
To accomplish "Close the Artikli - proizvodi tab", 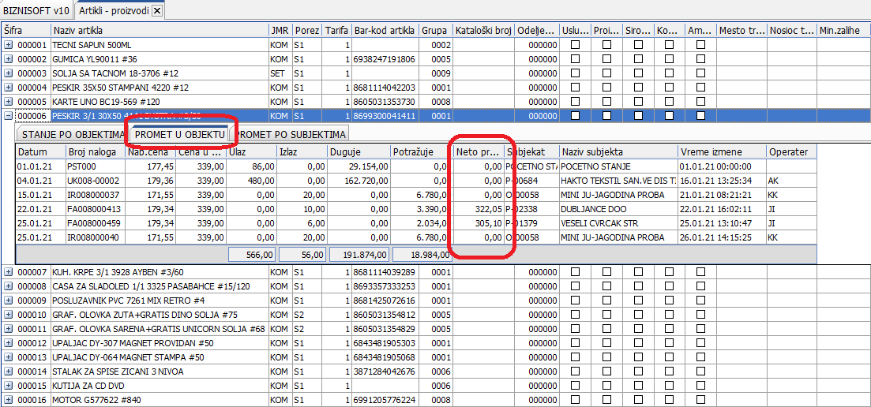I will pyautogui.click(x=157, y=10).
